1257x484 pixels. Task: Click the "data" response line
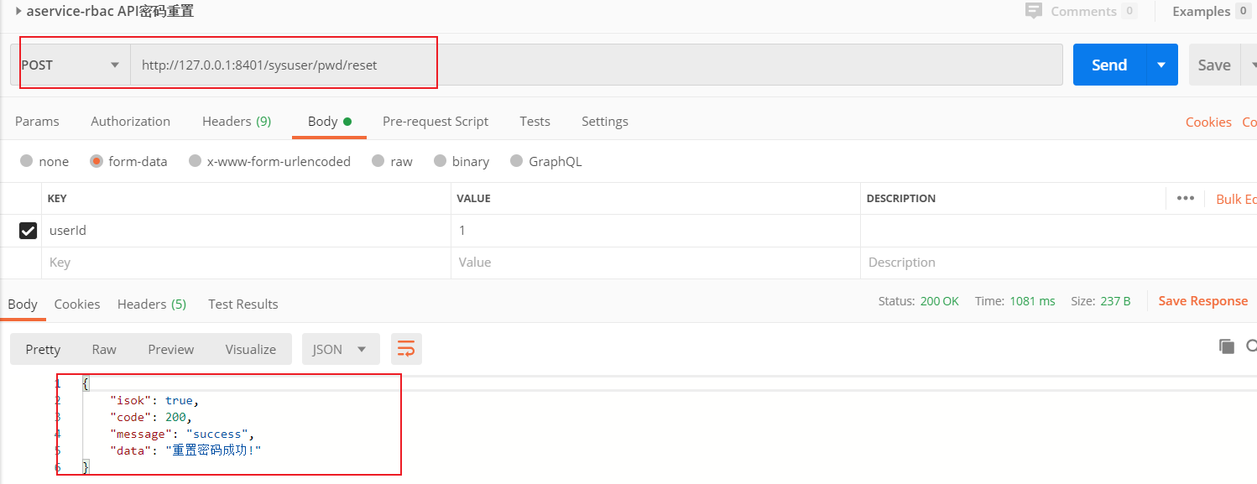[x=185, y=450]
